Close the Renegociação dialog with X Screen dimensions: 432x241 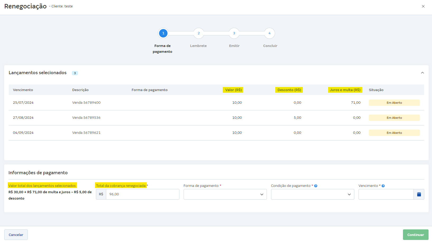423,6
